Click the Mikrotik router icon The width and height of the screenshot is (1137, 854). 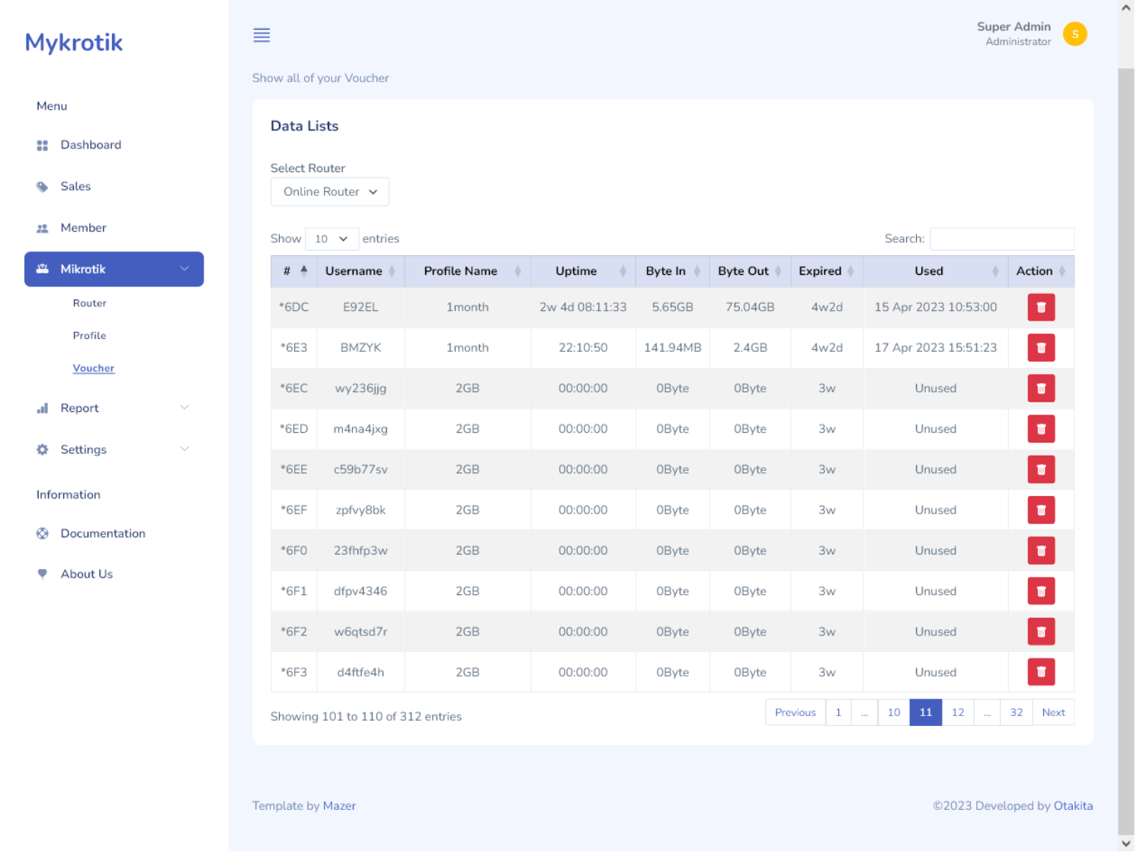tap(43, 269)
